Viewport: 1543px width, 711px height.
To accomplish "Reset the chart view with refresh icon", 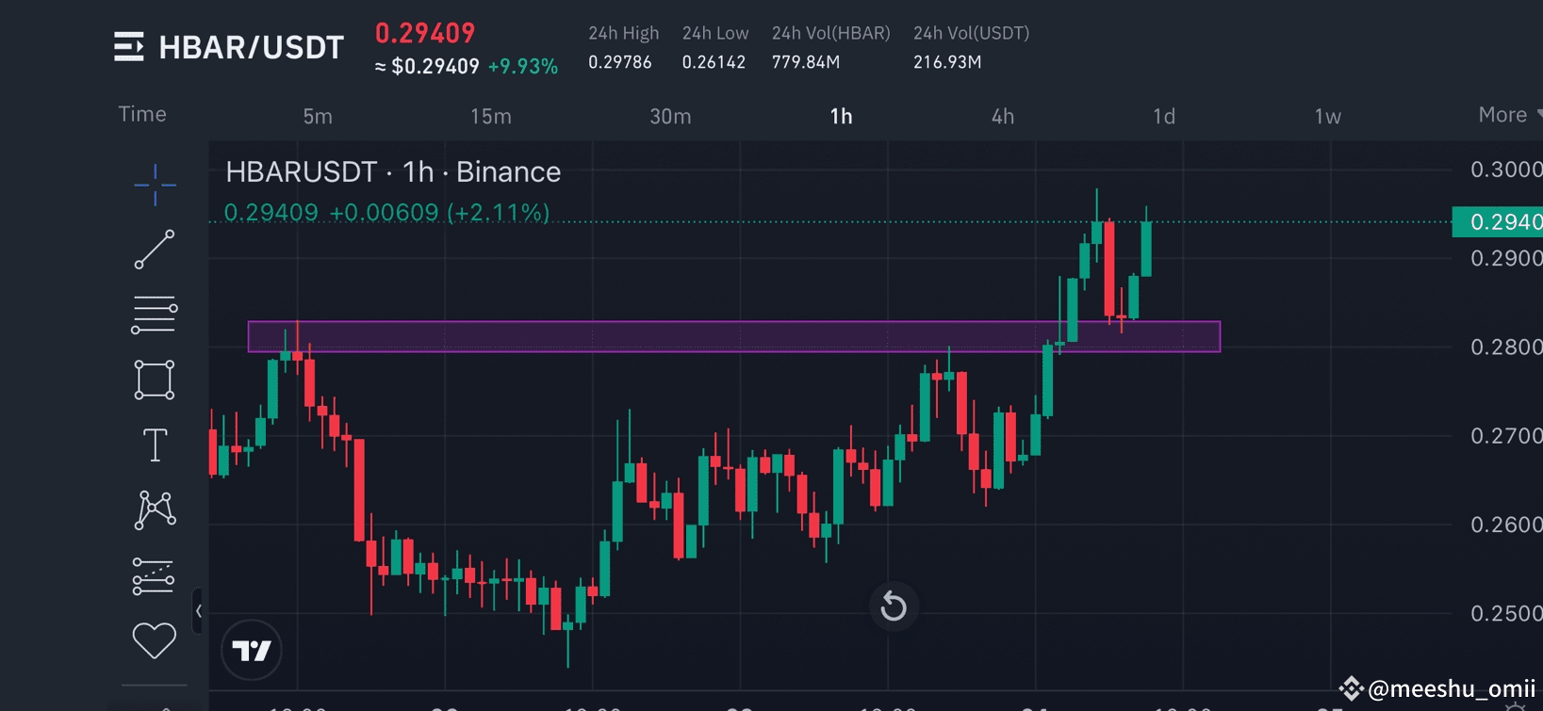I will coord(893,606).
